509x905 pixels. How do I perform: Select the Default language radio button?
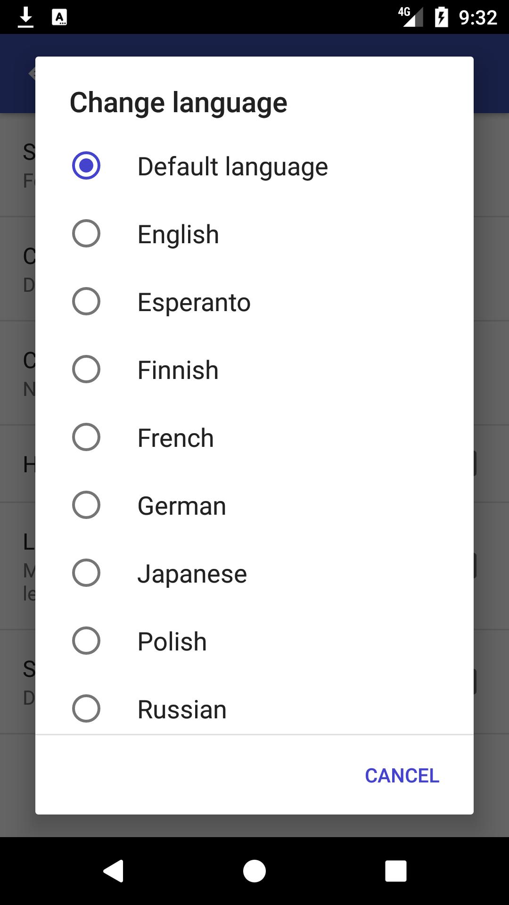click(x=86, y=166)
